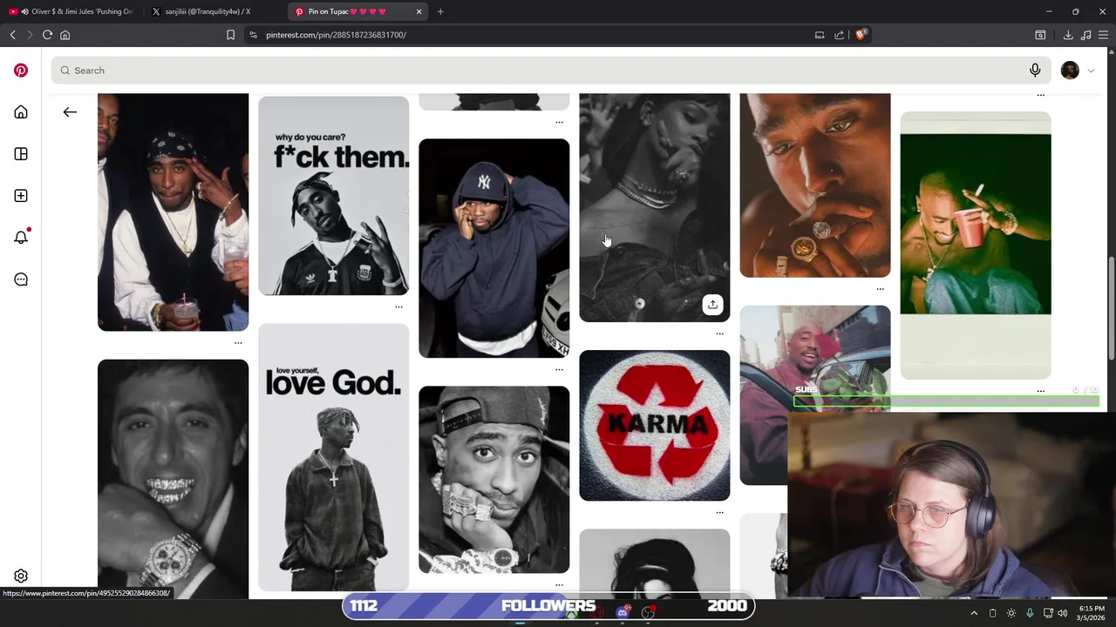
Task: Open the Pinterest home feed icon
Action: (21, 112)
